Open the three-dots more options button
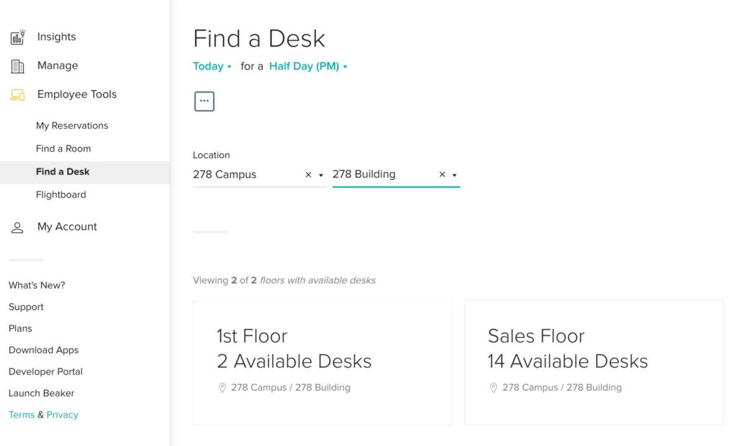The height and width of the screenshot is (446, 745). click(204, 101)
